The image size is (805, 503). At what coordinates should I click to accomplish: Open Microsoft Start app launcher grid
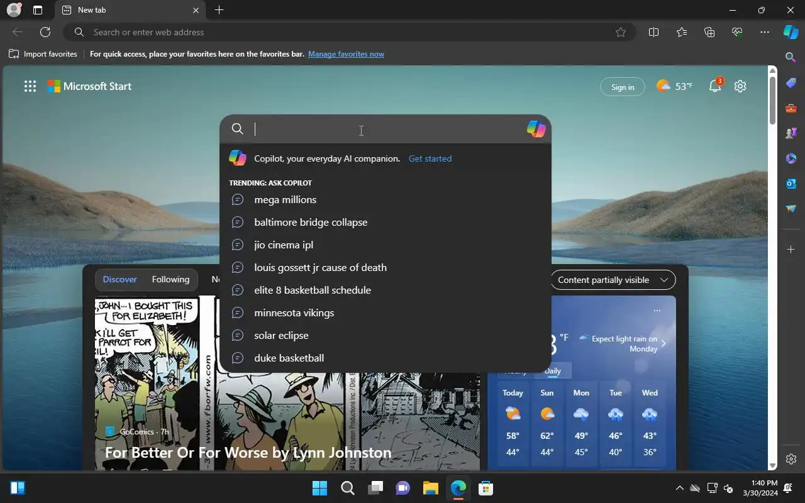click(30, 87)
